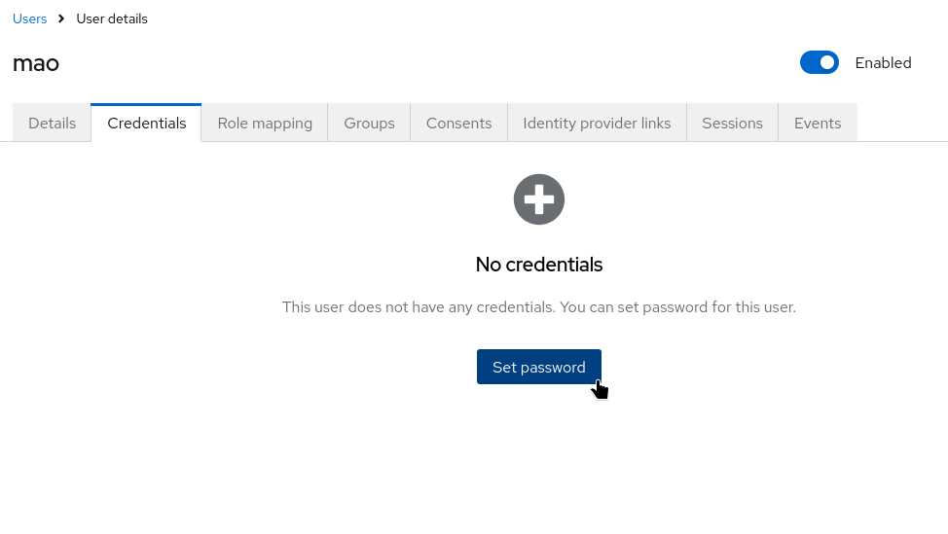Switch to the Details tab
This screenshot has height=534, width=948.
(x=52, y=124)
